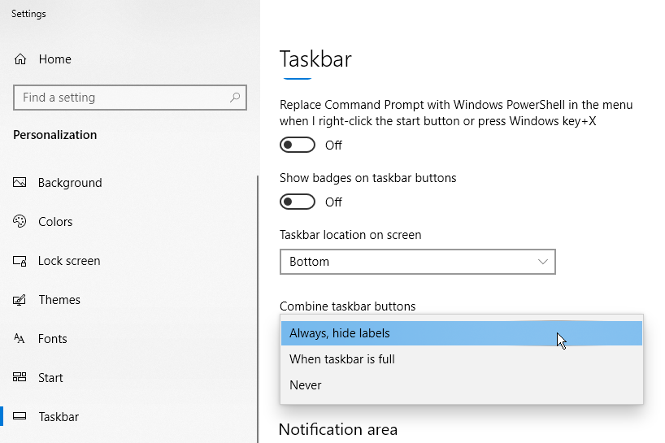Click the Taskbar sidebar icon
Screen dimensions: 665x443
[x=20, y=416]
